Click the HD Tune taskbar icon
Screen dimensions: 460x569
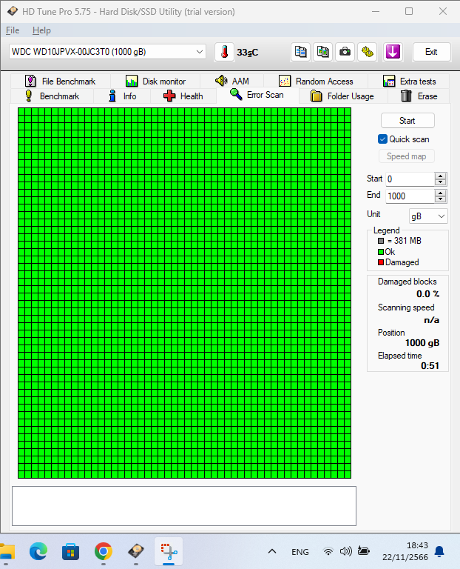(136, 551)
